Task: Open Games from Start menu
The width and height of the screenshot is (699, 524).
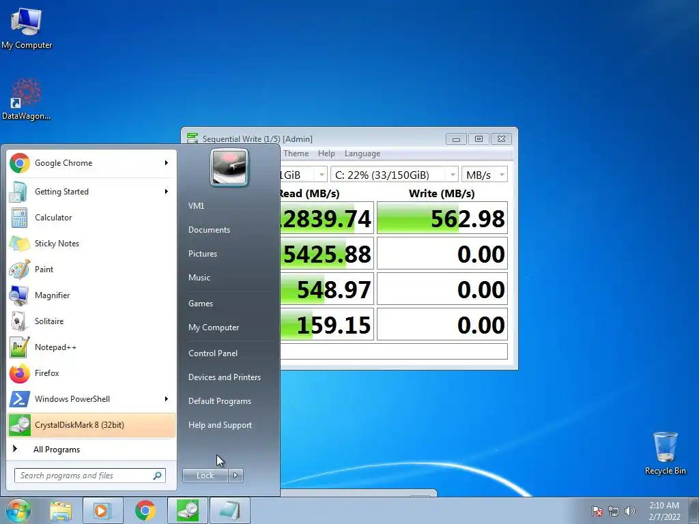Action: (x=201, y=304)
